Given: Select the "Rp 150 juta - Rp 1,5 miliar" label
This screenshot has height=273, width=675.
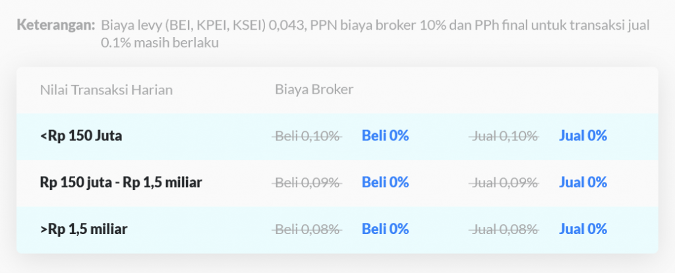Looking at the screenshot, I should [x=121, y=182].
